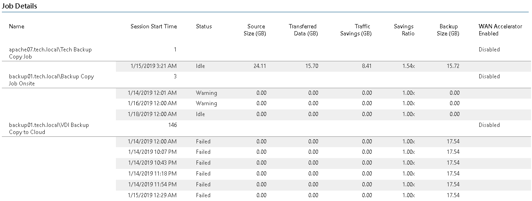Click the 1/14/2019 11:54 PM Failed session
This screenshot has width=532, height=201.
(323, 184)
